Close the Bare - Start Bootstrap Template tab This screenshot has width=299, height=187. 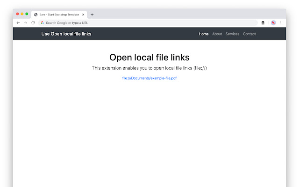83,14
